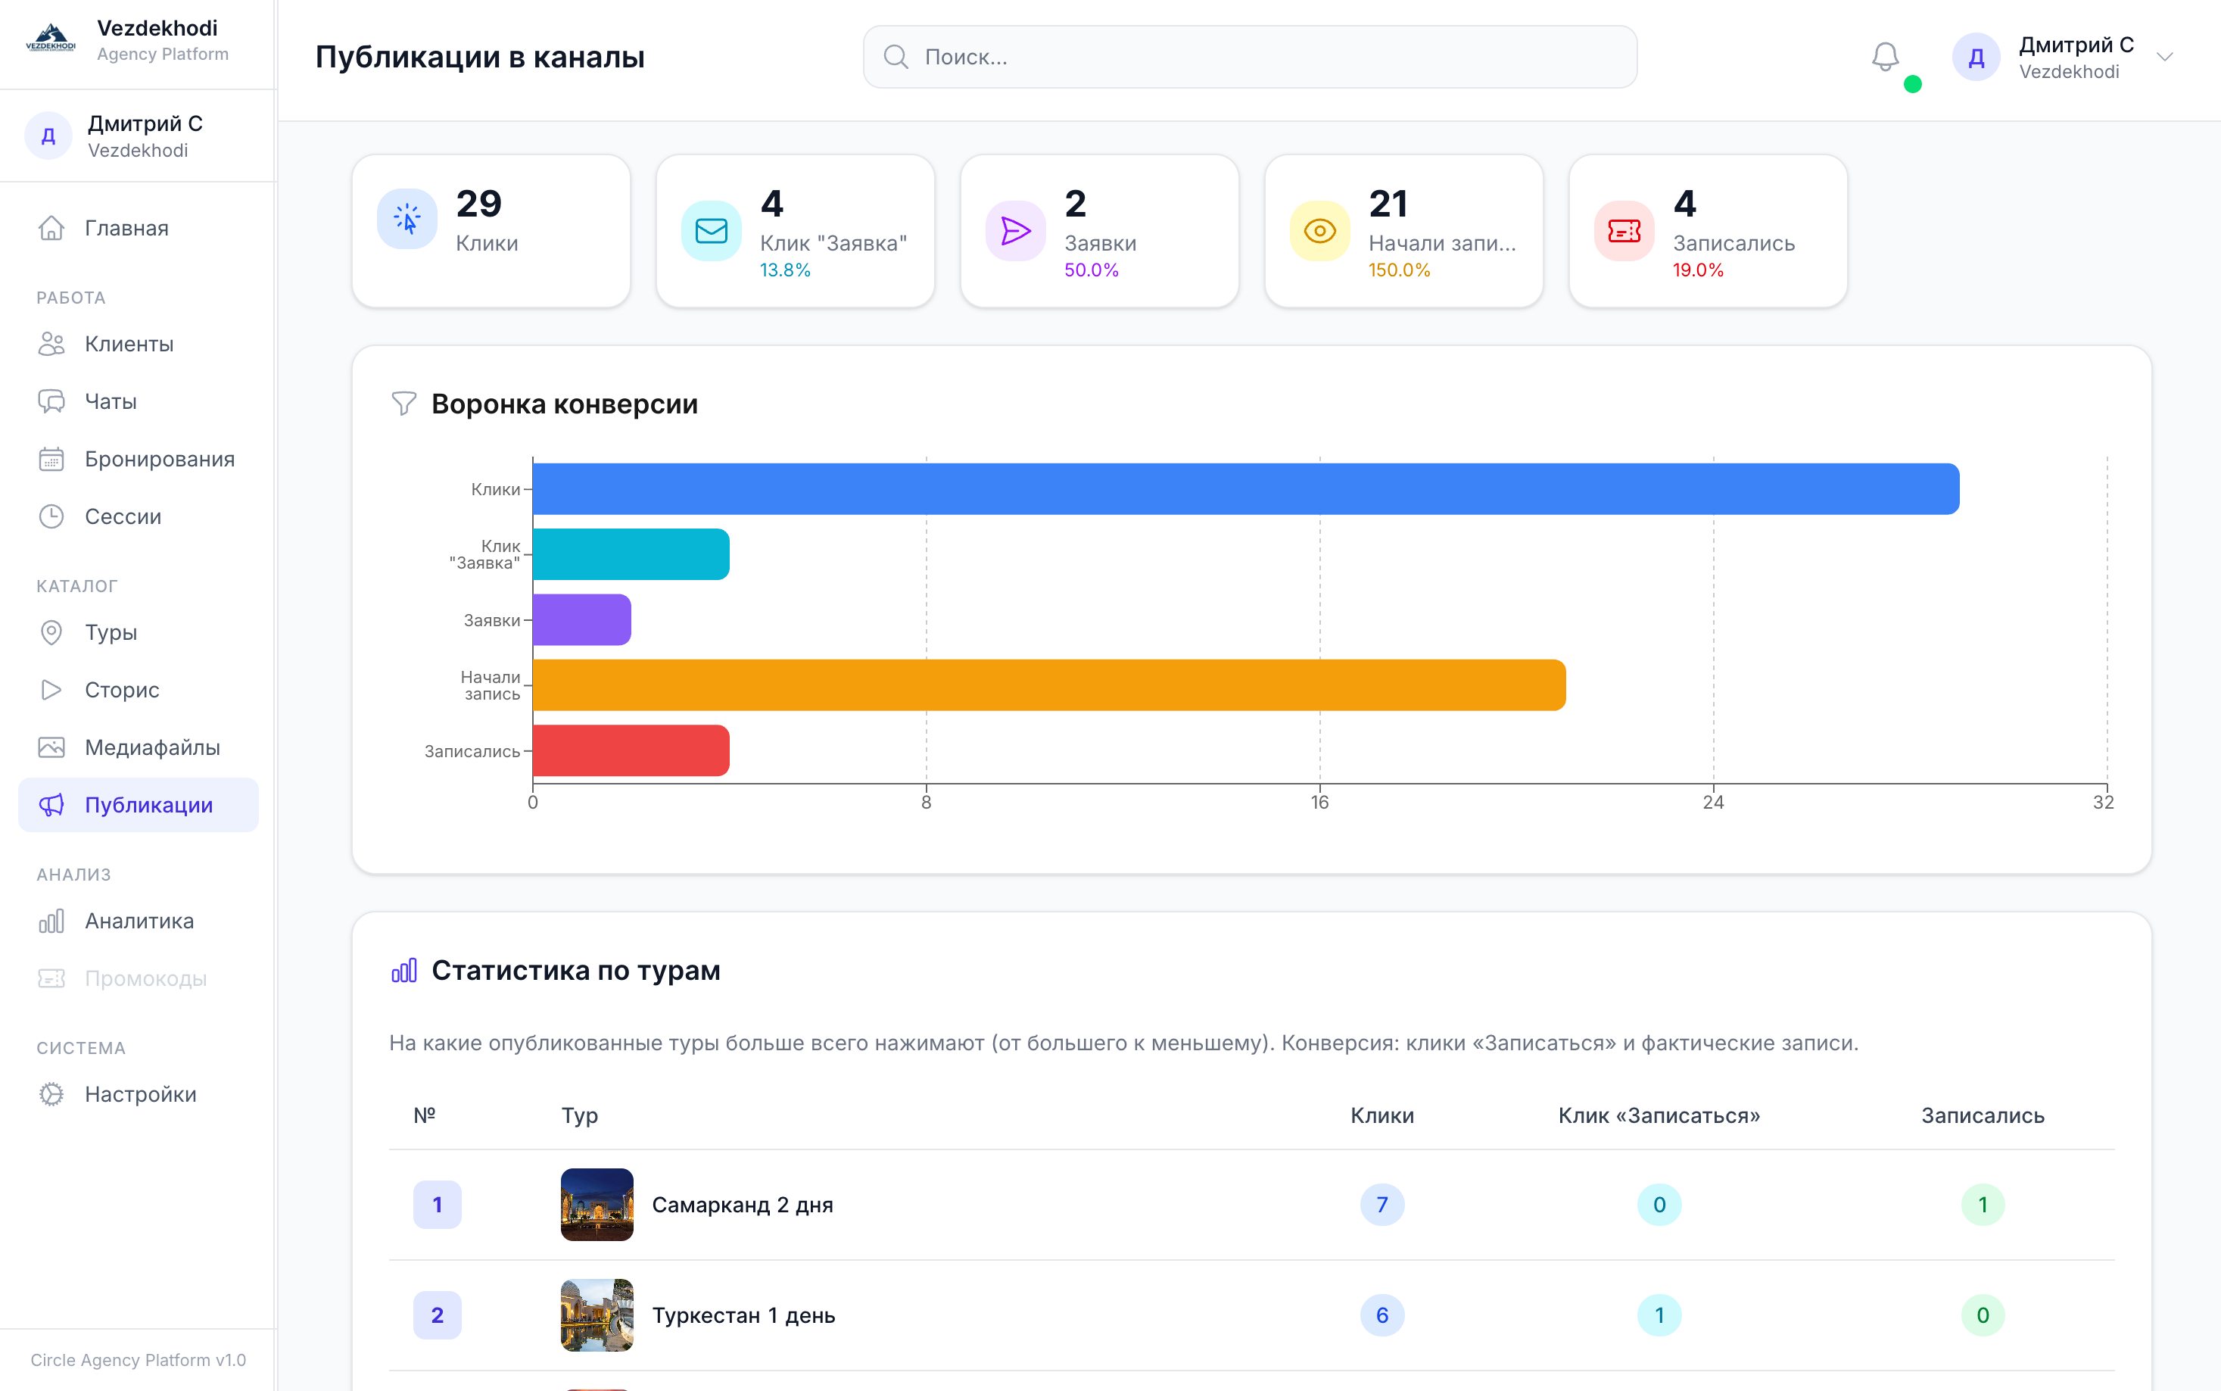Image resolution: width=2221 pixels, height=1391 pixels.
Task: Click the blue Клики funnel bar
Action: (x=1246, y=488)
